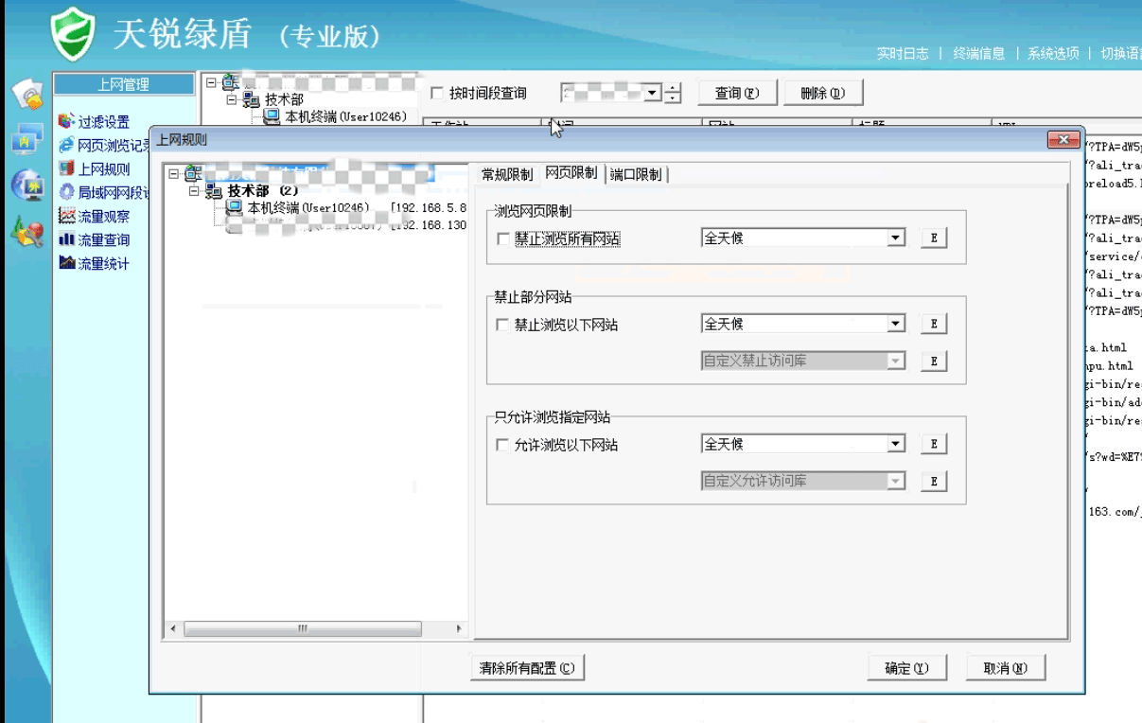Click the green shield application logo

coord(73,35)
